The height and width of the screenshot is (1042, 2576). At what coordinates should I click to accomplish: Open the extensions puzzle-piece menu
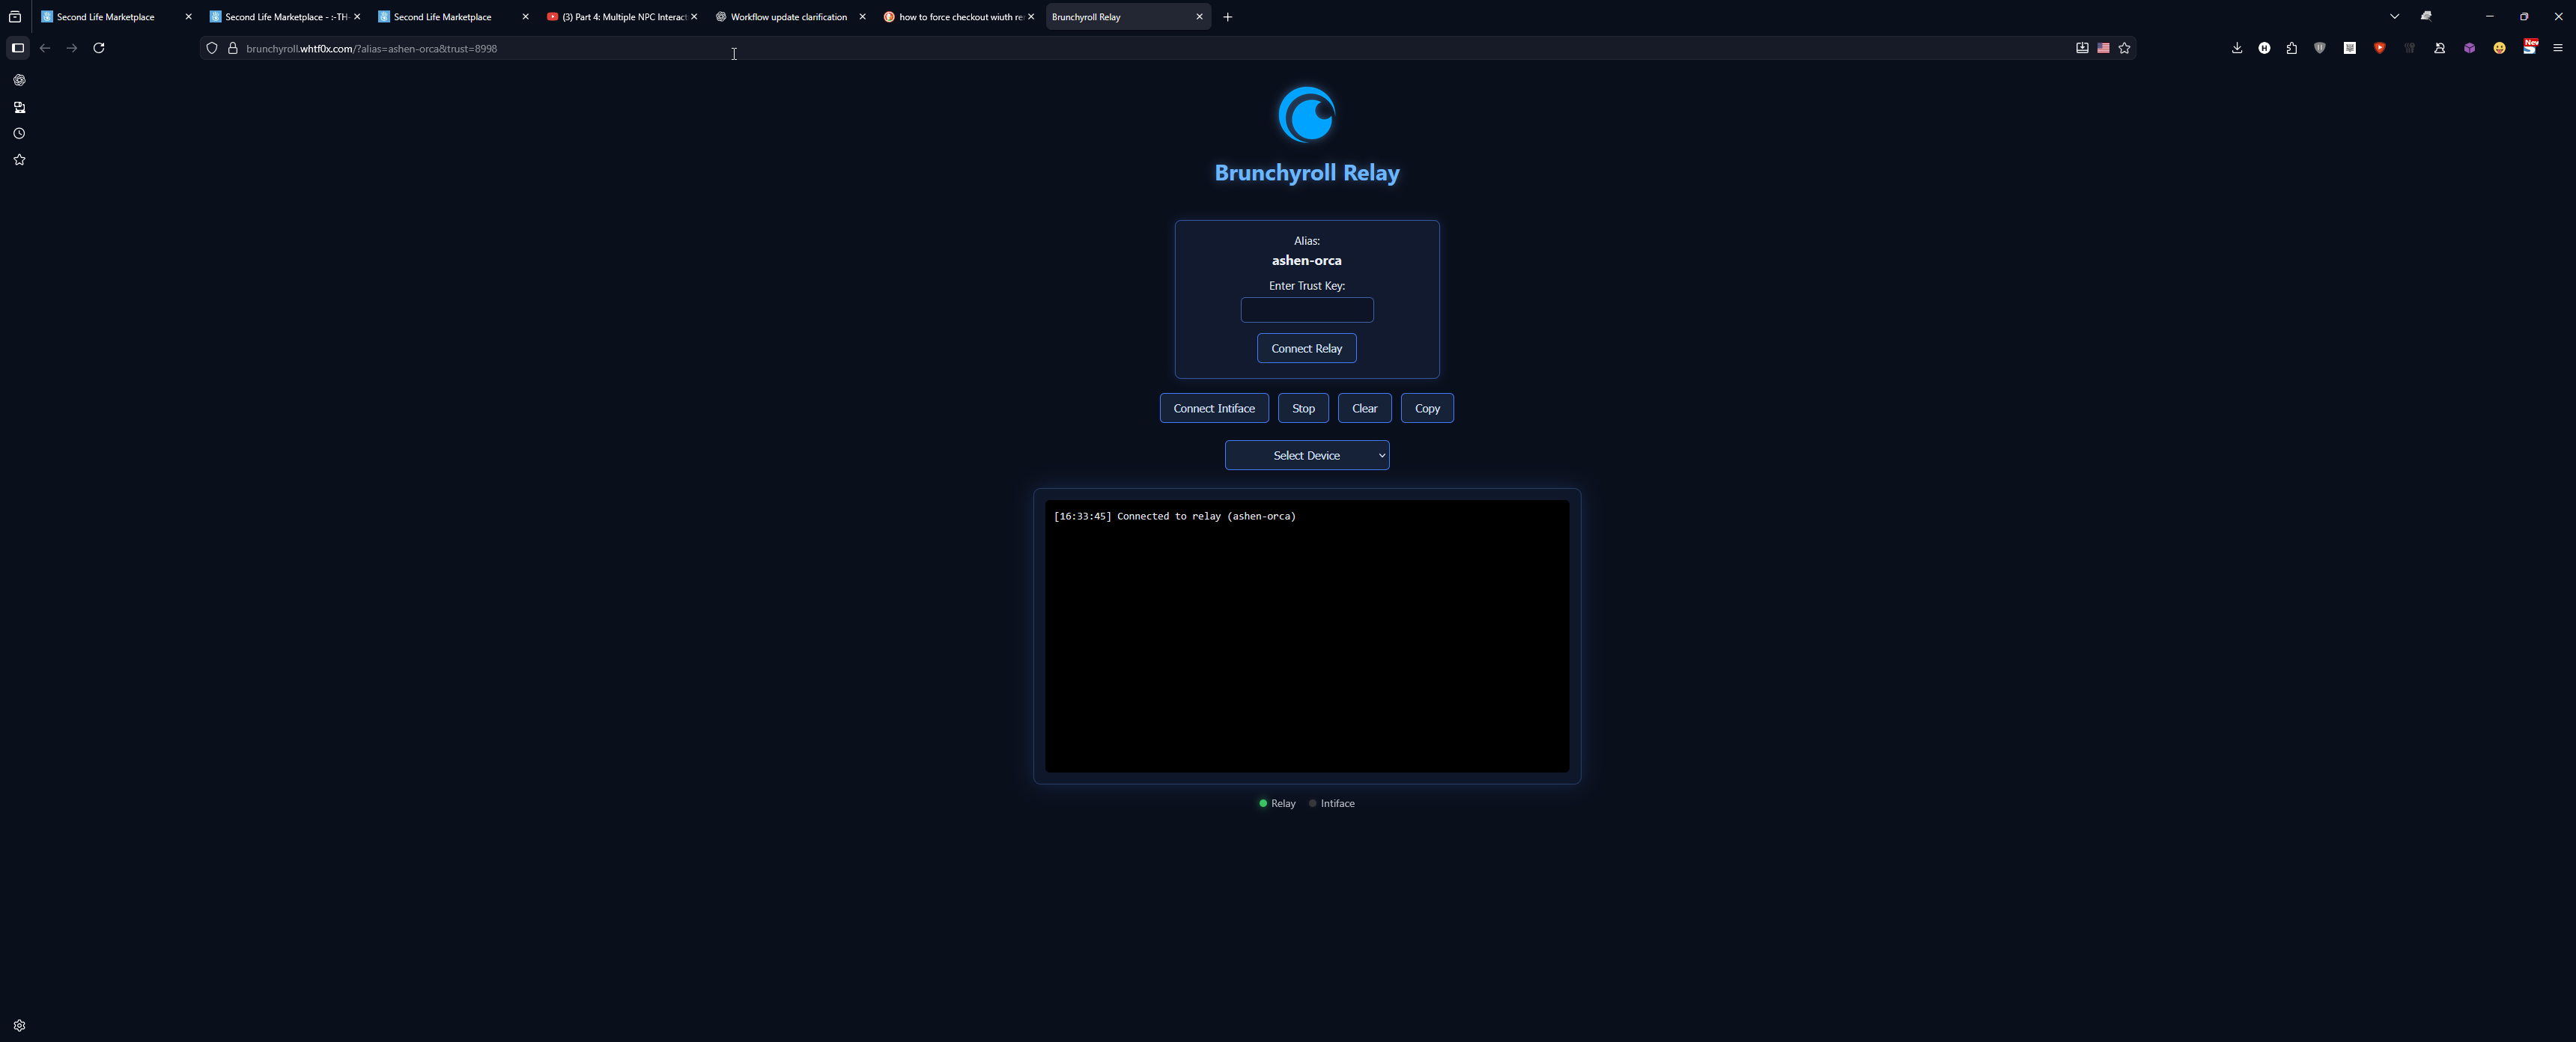tap(2291, 48)
